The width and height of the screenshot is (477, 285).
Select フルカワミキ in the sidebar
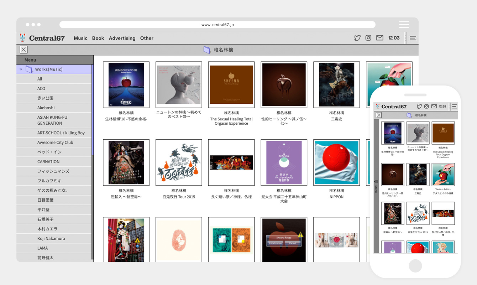pyautogui.click(x=54, y=181)
